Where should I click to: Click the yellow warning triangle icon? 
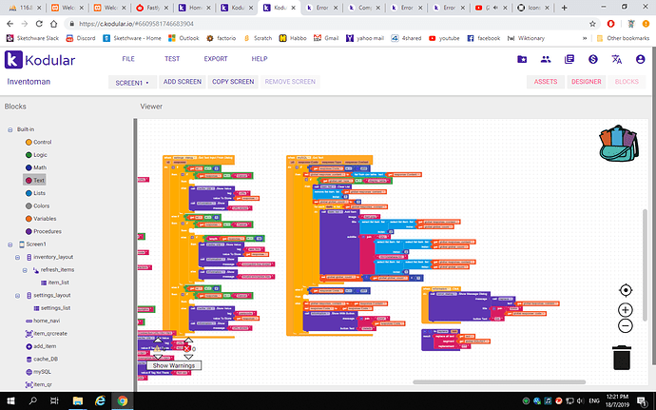tap(157, 348)
